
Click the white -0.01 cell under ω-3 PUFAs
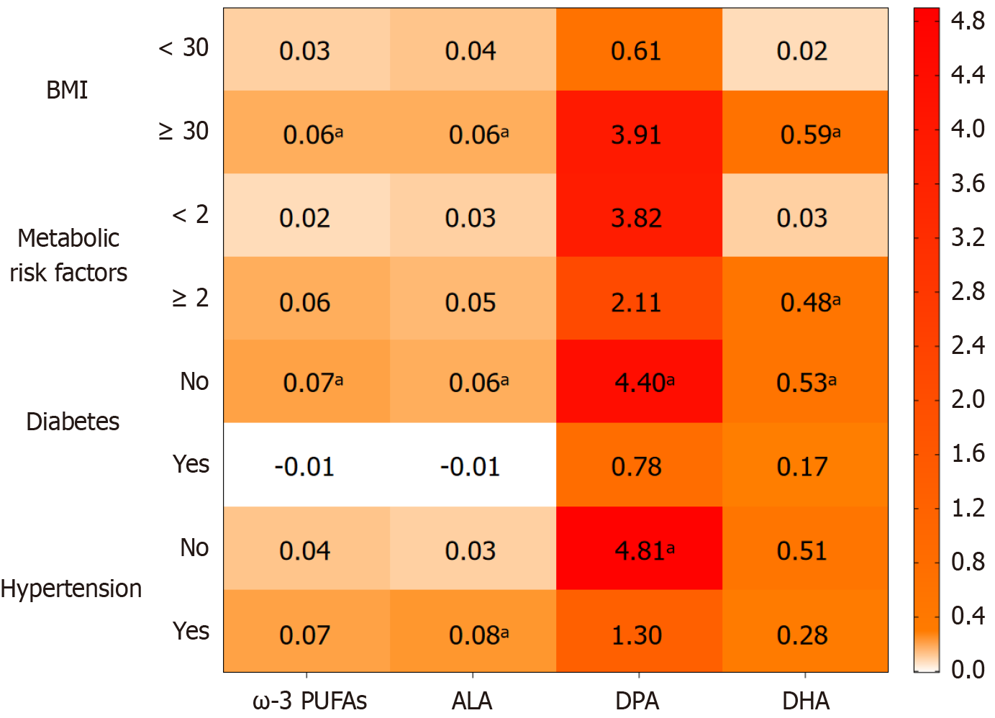pos(306,465)
